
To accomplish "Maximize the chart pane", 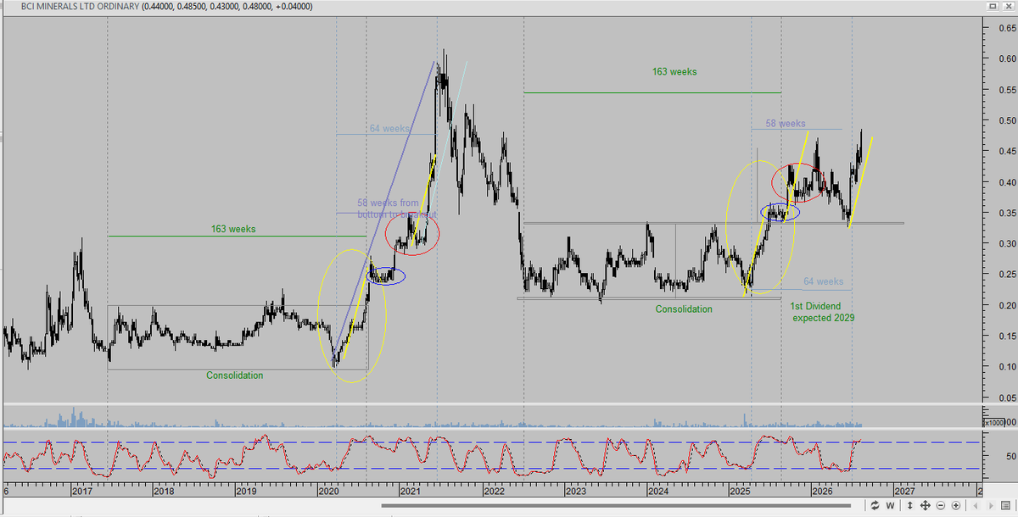I will [993, 6].
